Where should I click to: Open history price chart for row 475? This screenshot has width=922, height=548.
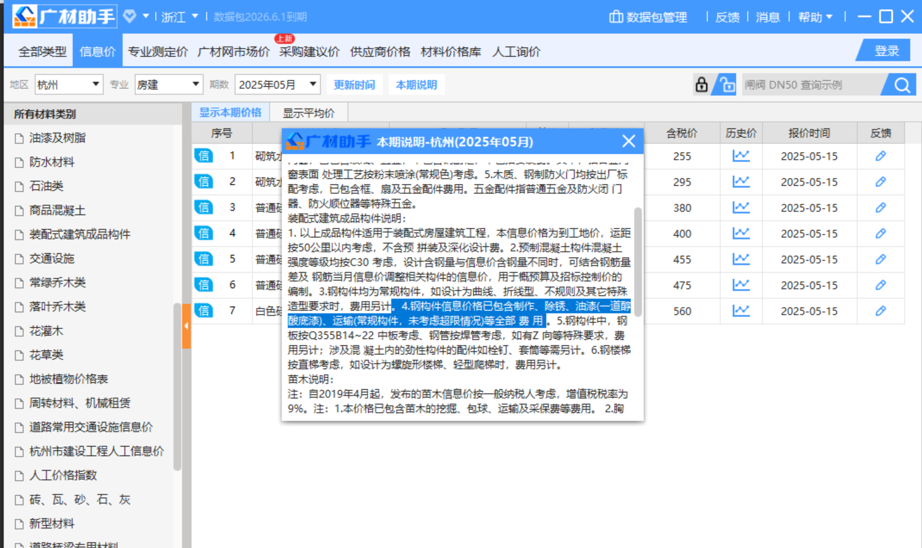[740, 285]
